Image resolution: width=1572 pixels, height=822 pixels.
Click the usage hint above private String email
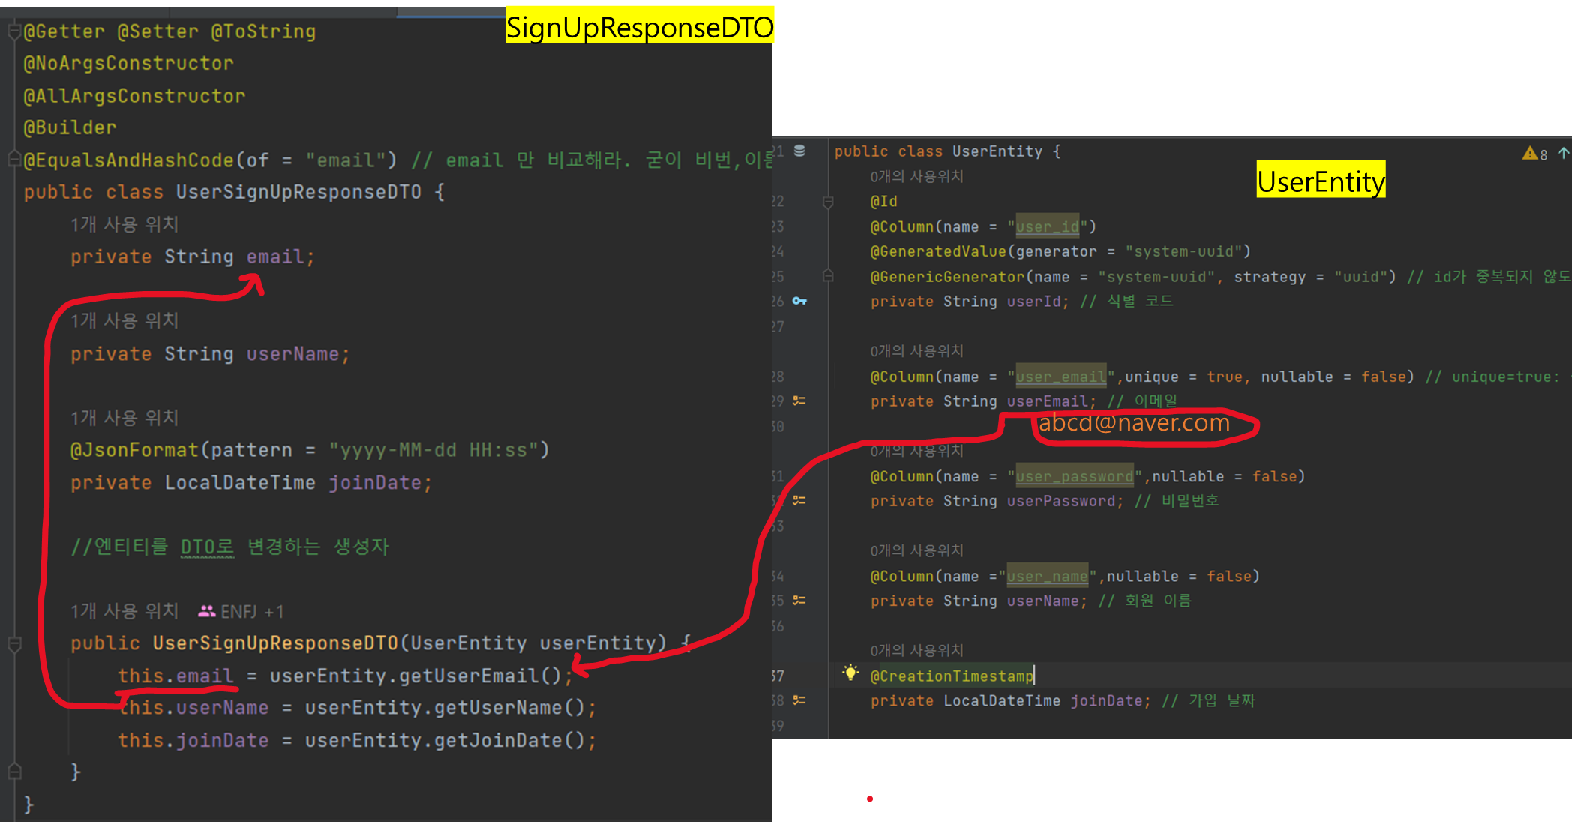124,224
